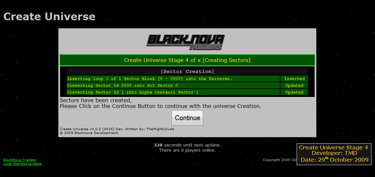Click the [Sector Creation] header row
Image resolution: width=375 pixels, height=177 pixels.
click(x=187, y=71)
